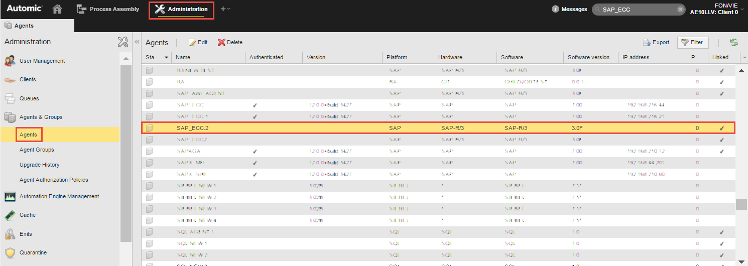Clear the search box text

click(680, 9)
